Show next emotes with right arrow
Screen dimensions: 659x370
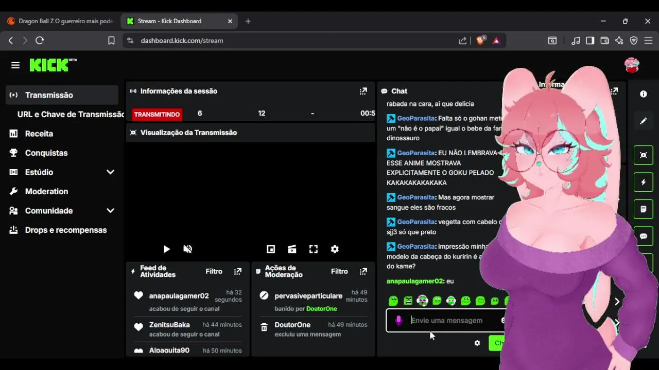pyautogui.click(x=617, y=302)
